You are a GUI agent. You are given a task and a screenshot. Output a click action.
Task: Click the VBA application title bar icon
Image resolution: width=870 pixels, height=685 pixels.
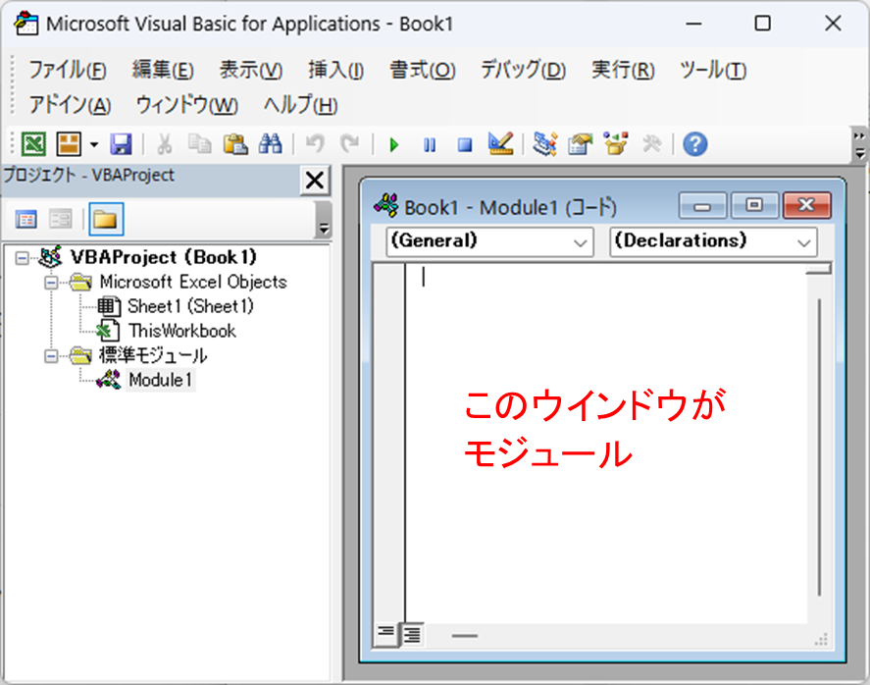26,24
